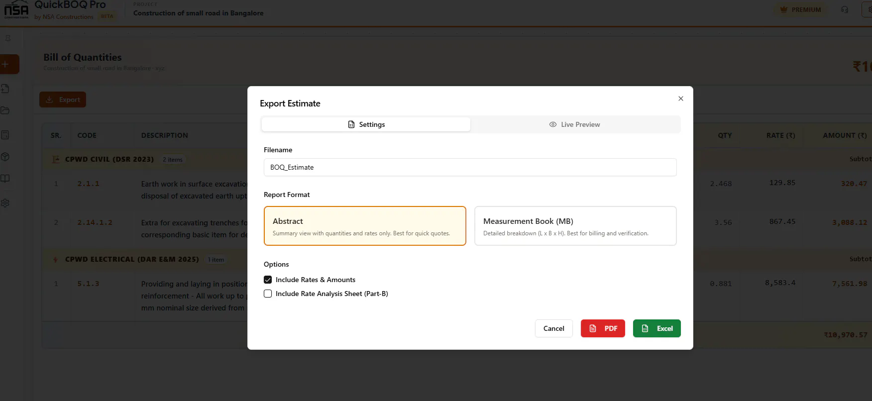
Task: Switch to the Live Preview tab
Action: (x=575, y=124)
